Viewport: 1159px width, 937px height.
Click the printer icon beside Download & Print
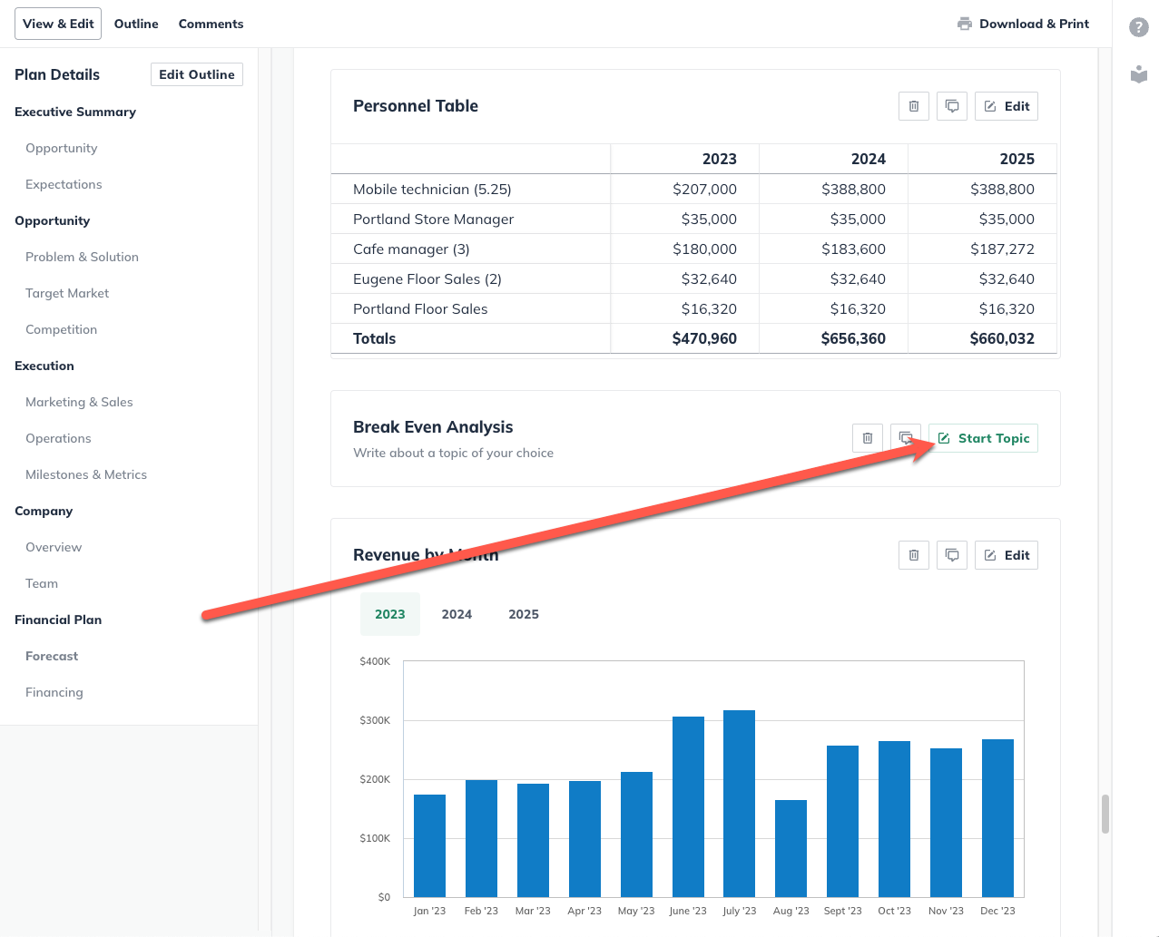(965, 24)
